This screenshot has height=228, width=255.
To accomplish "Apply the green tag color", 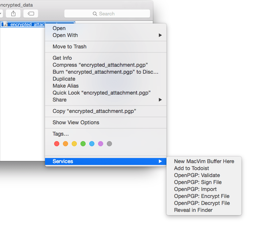I will point(83,144).
